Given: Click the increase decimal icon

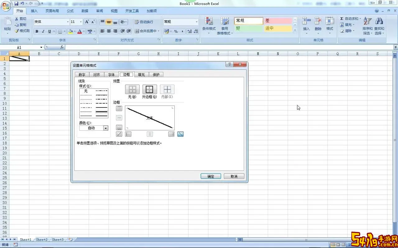Looking at the screenshot, I should [x=189, y=31].
